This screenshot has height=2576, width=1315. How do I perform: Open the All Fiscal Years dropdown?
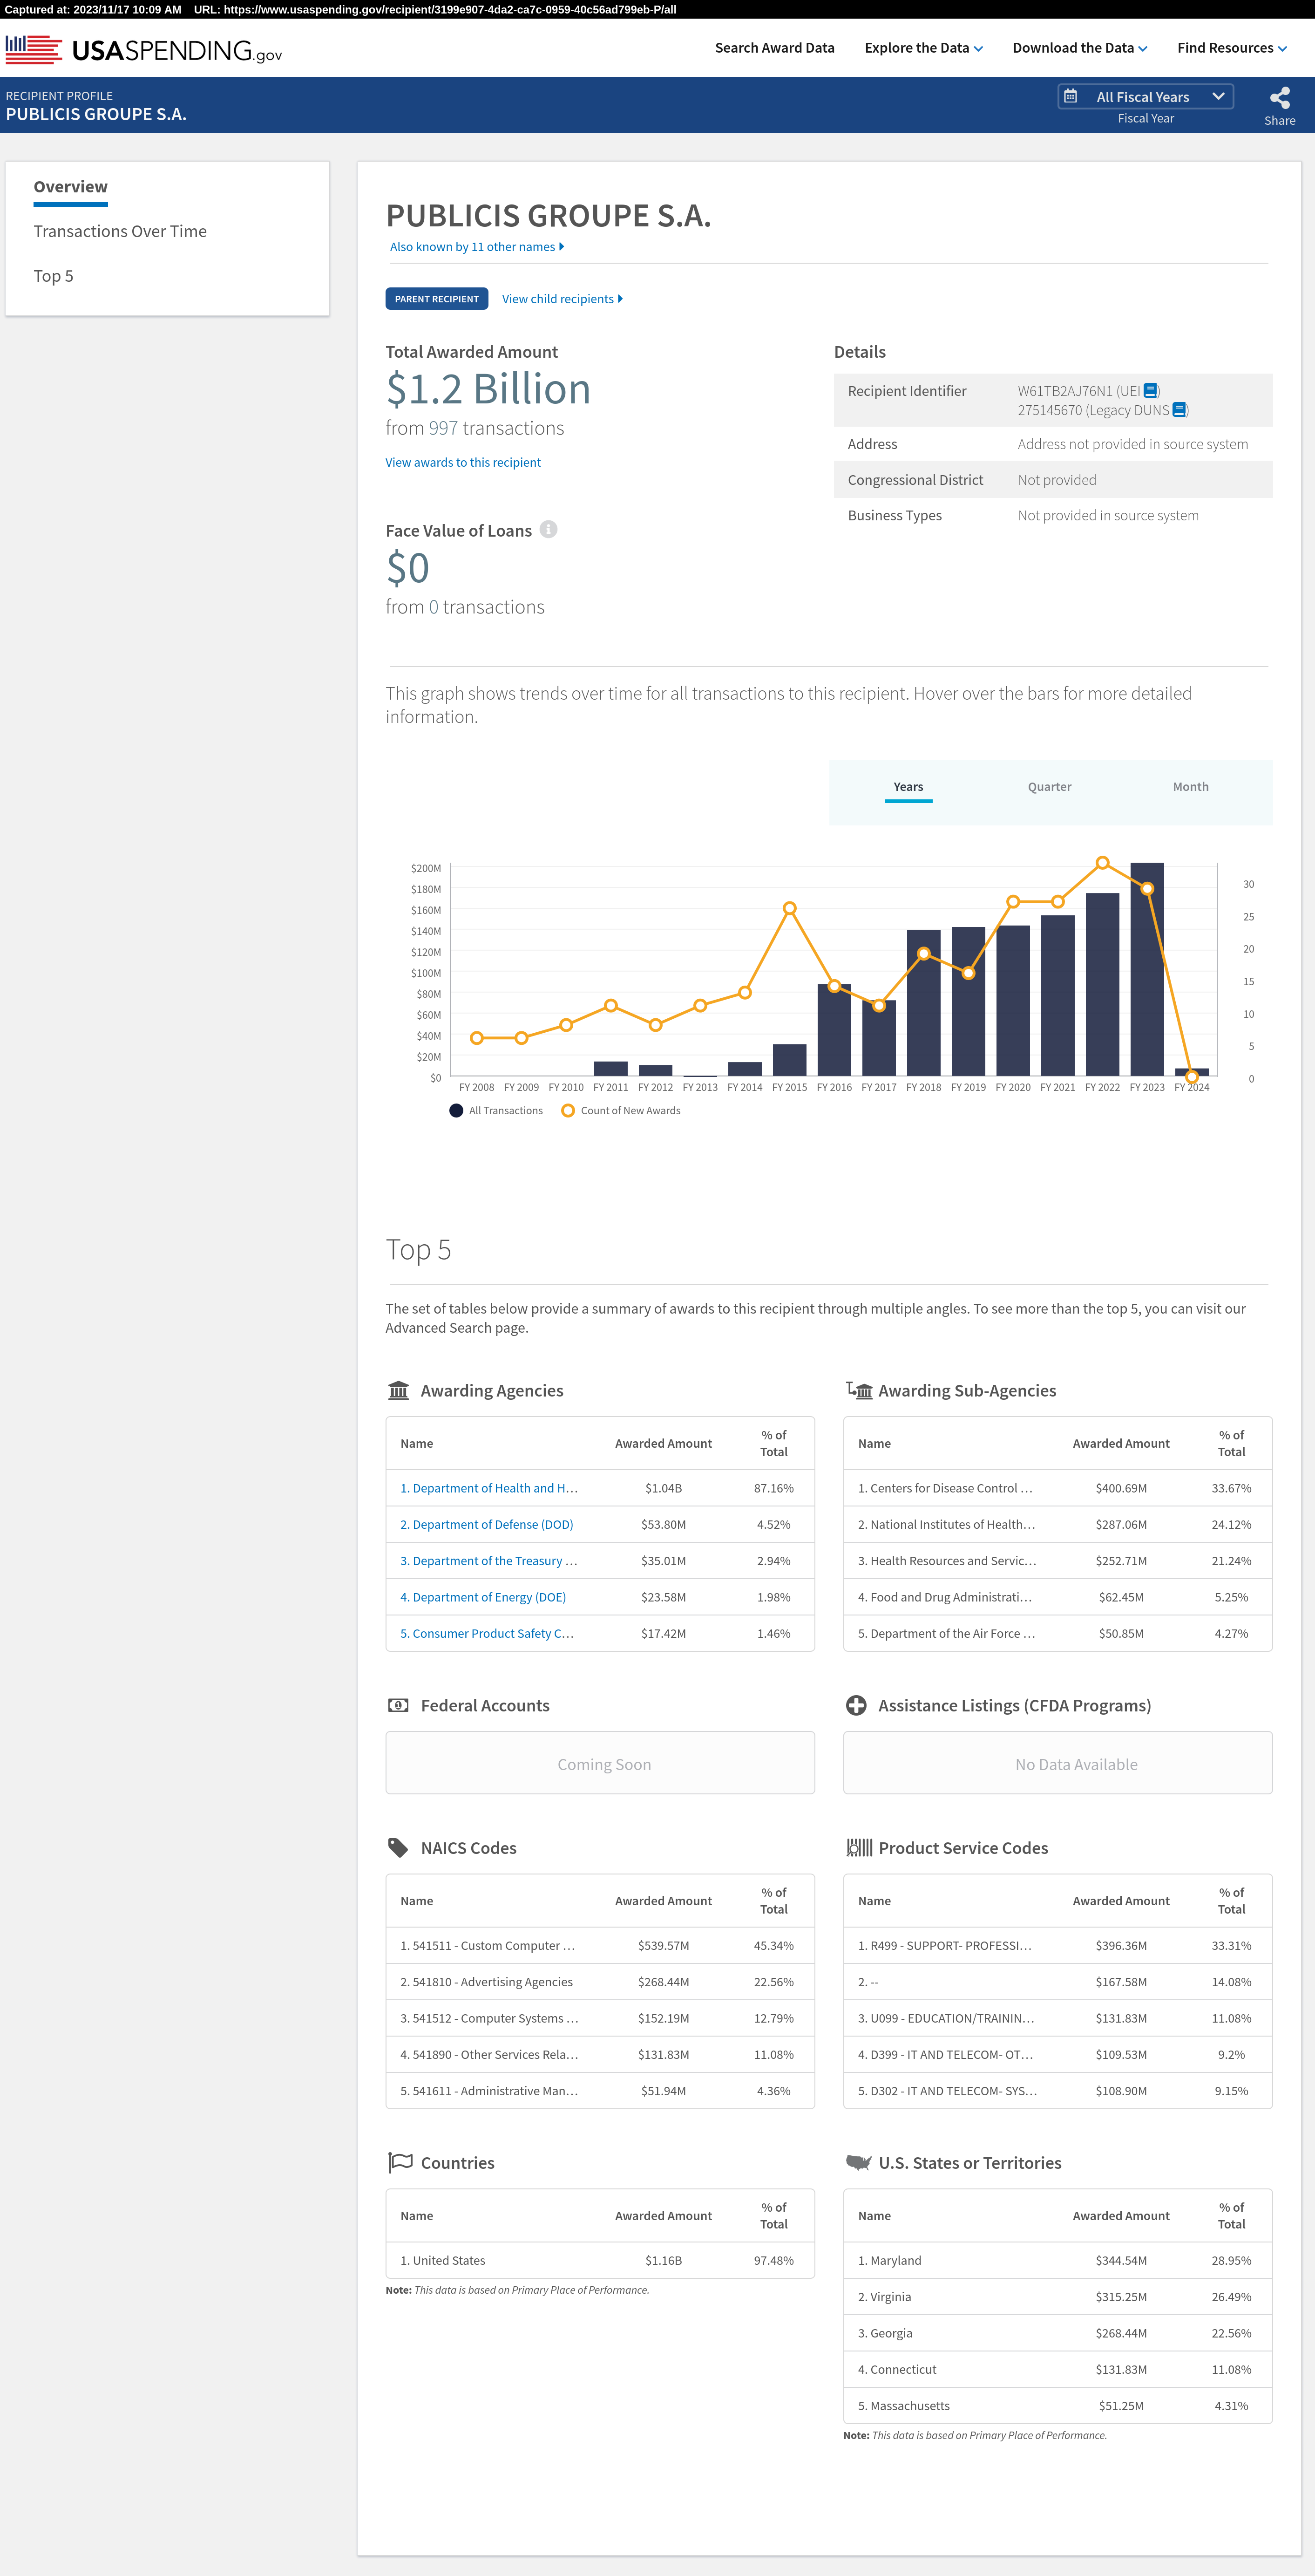point(1145,97)
